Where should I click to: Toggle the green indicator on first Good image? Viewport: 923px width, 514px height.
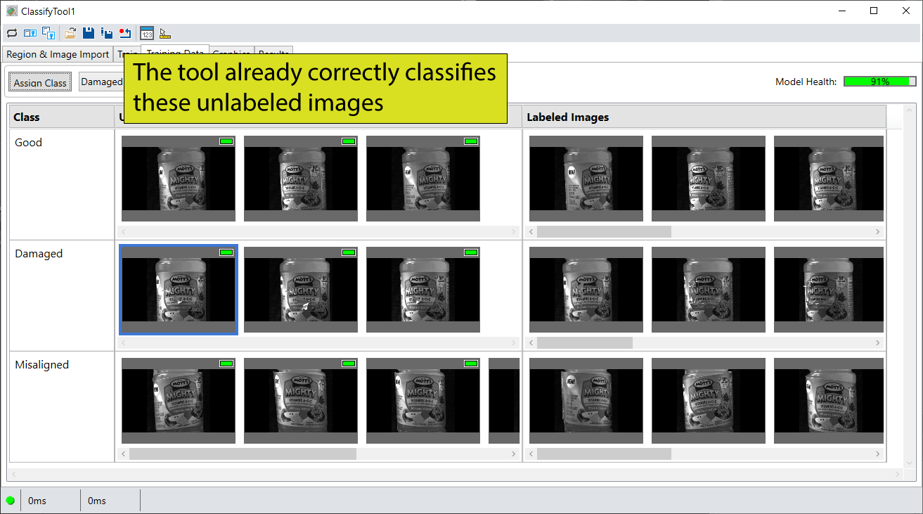(x=226, y=141)
